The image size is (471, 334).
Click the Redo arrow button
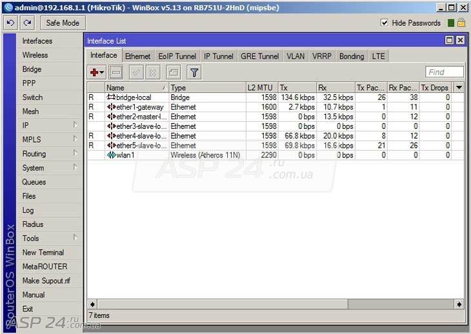(x=27, y=23)
